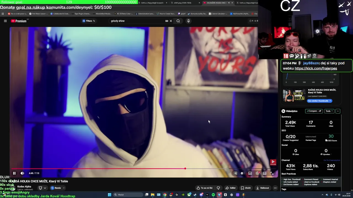Click the taskbar Hledat search box
The image size is (353, 198).
click(x=128, y=195)
